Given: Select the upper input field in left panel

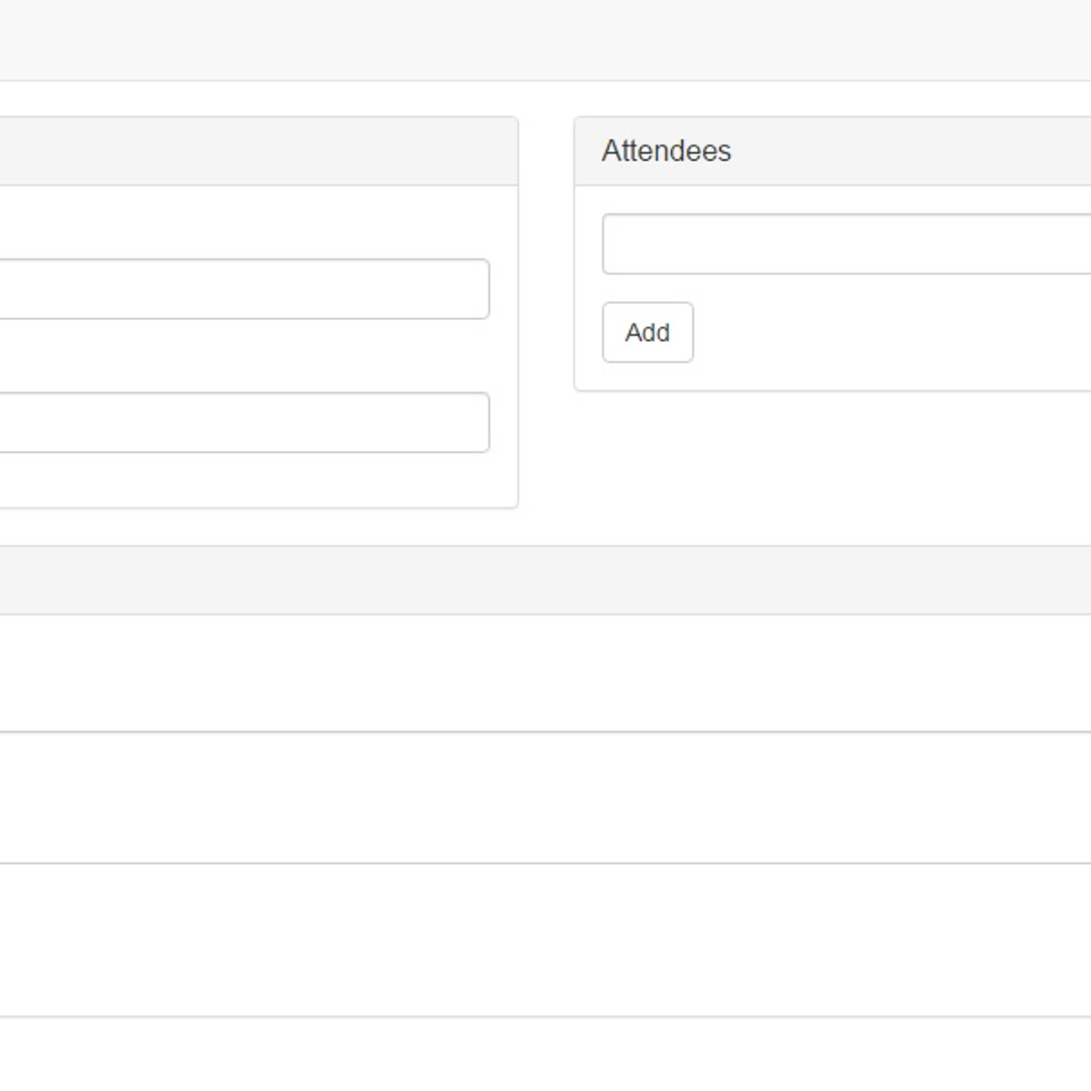Looking at the screenshot, I should [245, 289].
